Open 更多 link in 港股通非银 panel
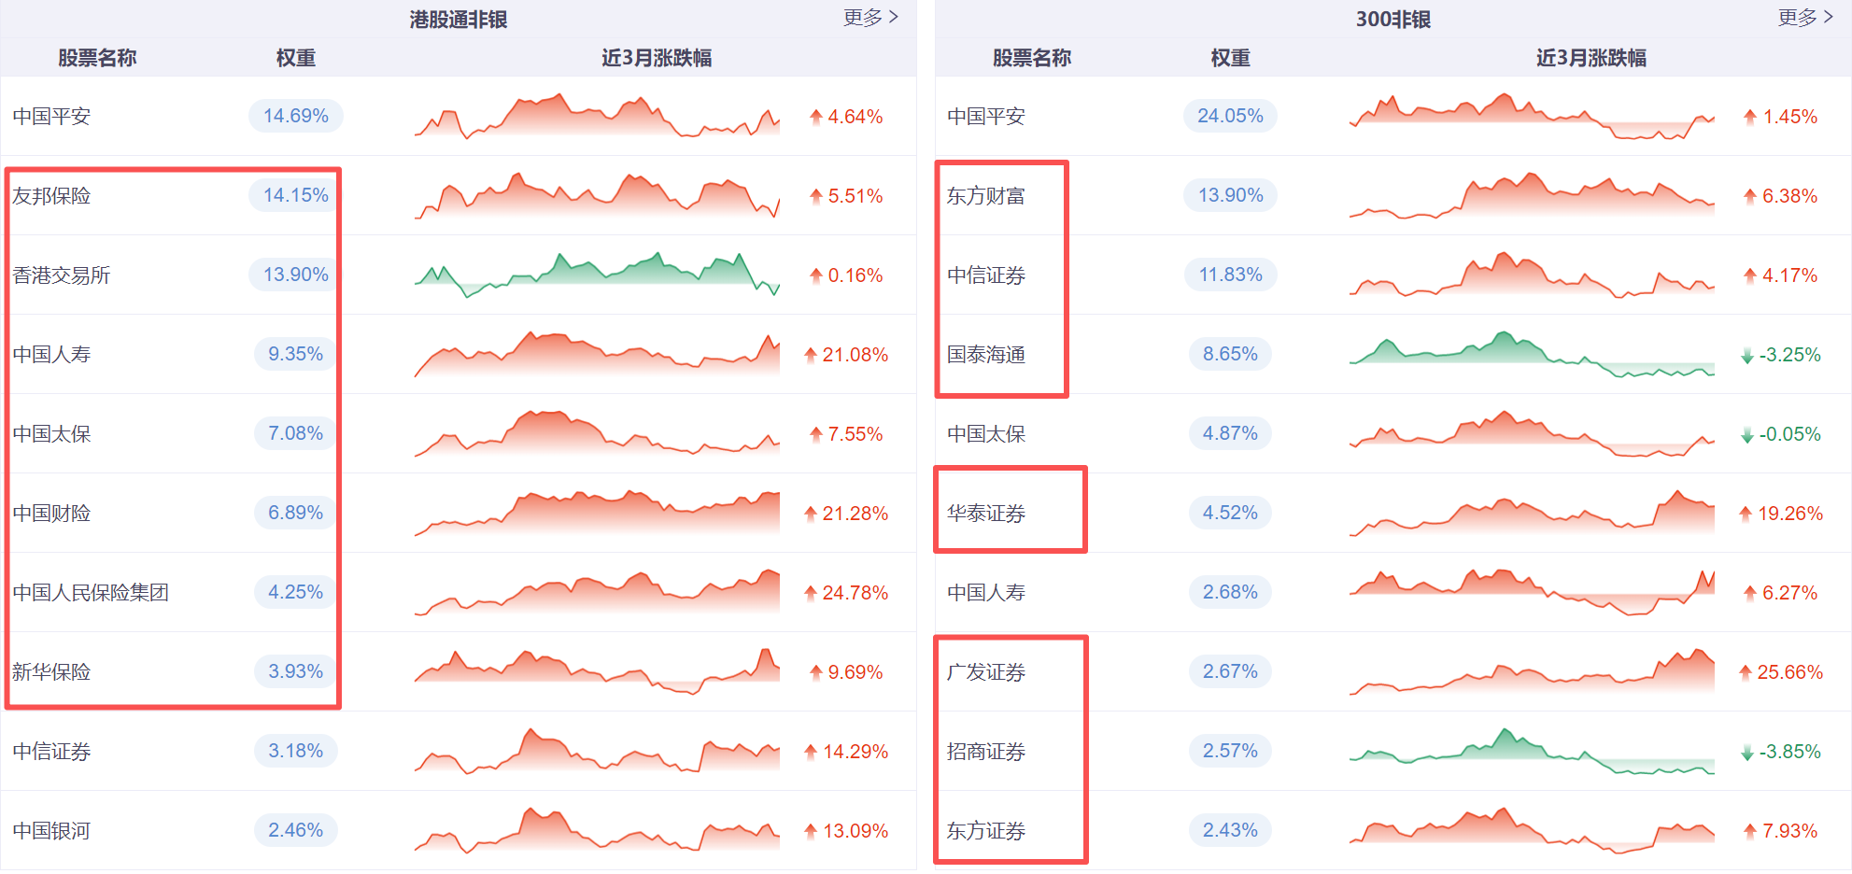The width and height of the screenshot is (1852, 874). click(870, 18)
